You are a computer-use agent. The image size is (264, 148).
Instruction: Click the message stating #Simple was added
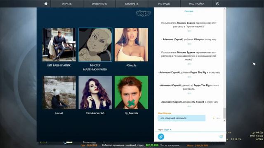click(x=189, y=39)
